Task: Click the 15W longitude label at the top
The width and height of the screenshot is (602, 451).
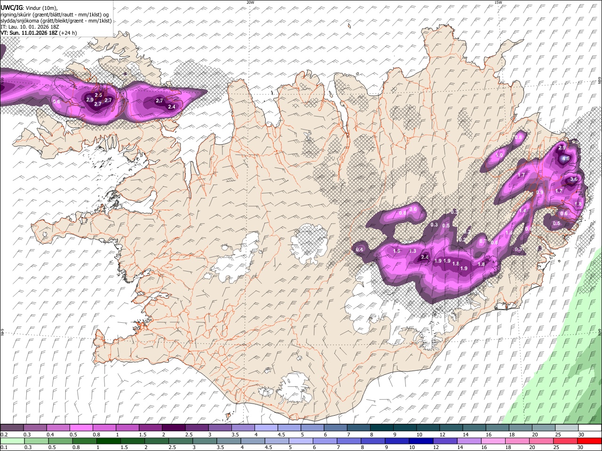Action: [x=498, y=2]
